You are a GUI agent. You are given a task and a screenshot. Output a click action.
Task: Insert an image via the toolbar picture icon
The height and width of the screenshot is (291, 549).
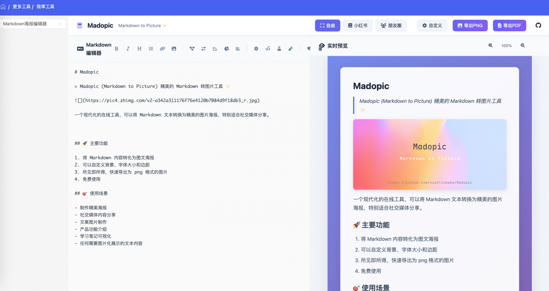coord(174,49)
